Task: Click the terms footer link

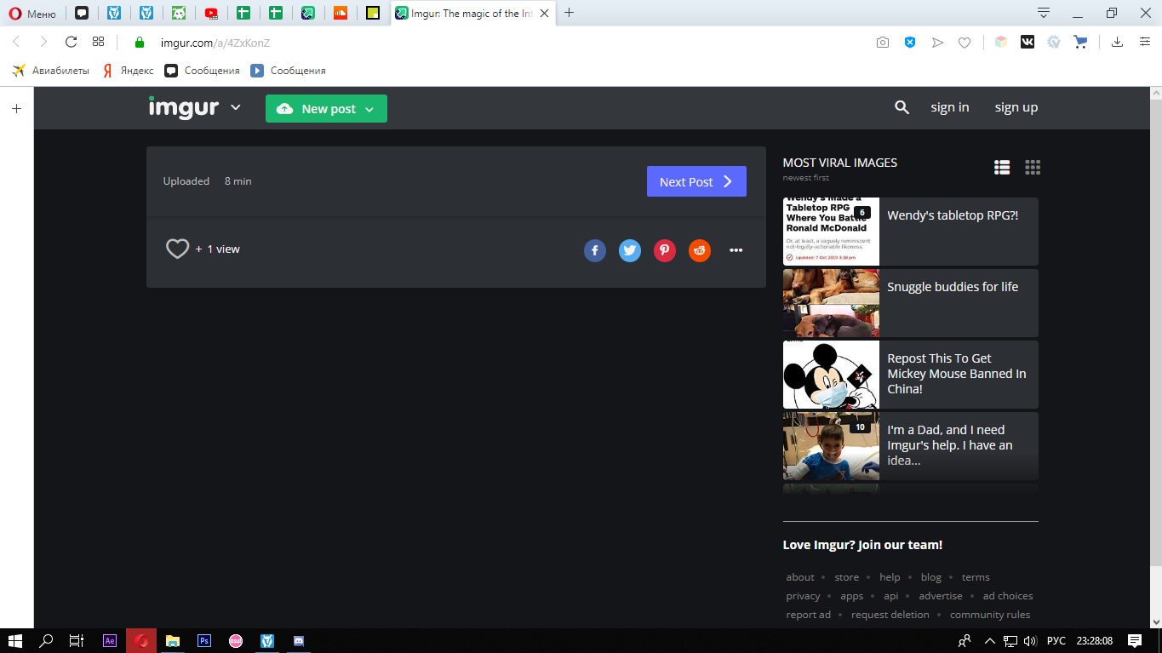Action: pyautogui.click(x=976, y=577)
